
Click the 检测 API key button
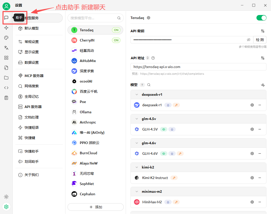coord(260,40)
